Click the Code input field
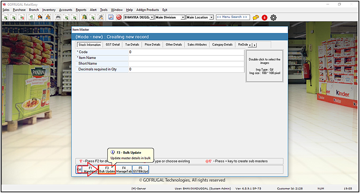Screen dimensions: 360x193 click(186, 52)
